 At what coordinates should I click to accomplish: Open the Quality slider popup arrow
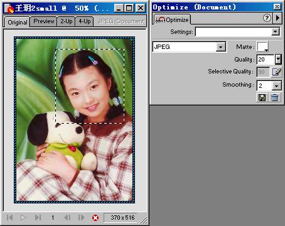tap(278, 59)
